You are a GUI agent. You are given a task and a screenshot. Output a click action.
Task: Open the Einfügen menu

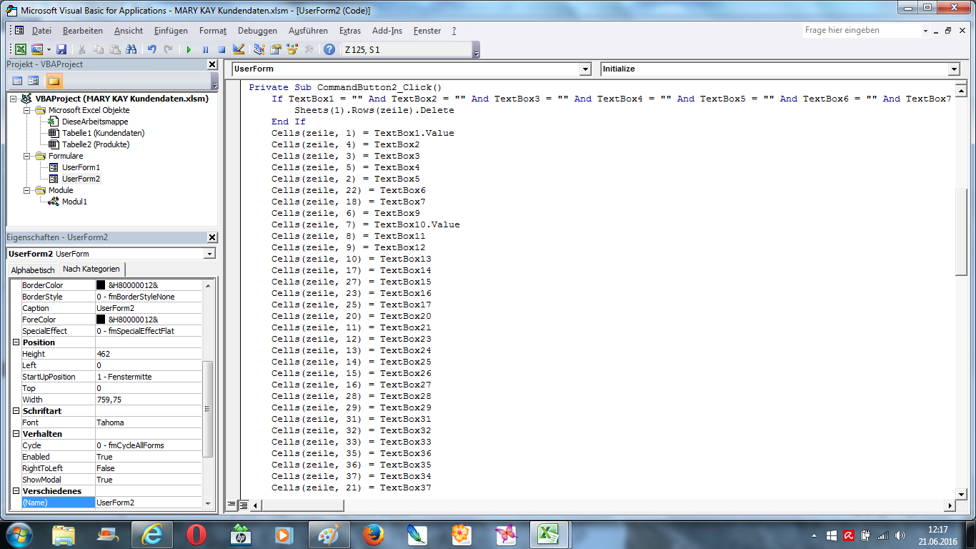click(171, 31)
